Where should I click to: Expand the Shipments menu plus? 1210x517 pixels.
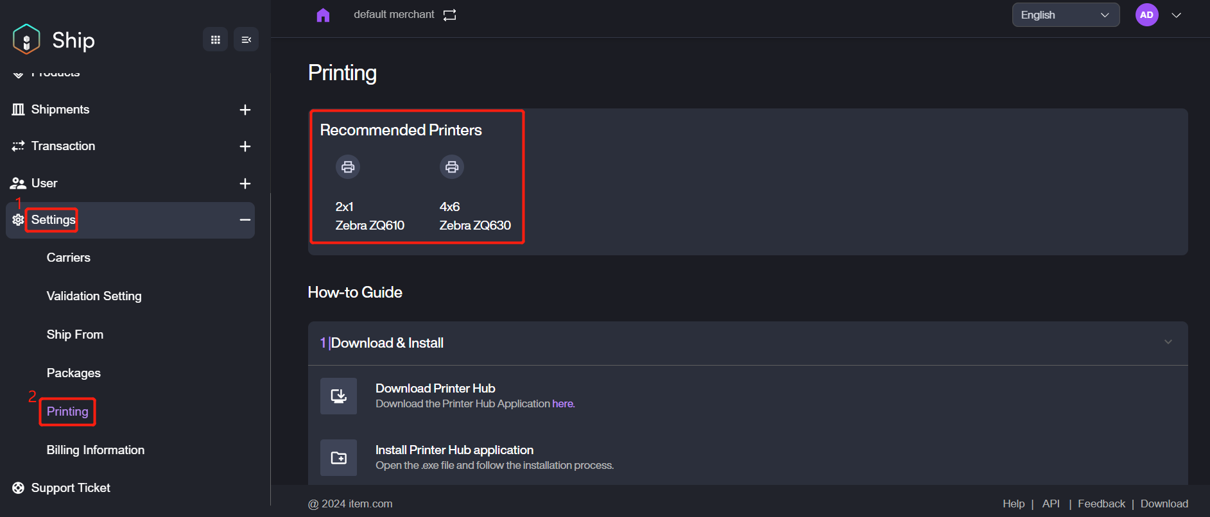[245, 110]
